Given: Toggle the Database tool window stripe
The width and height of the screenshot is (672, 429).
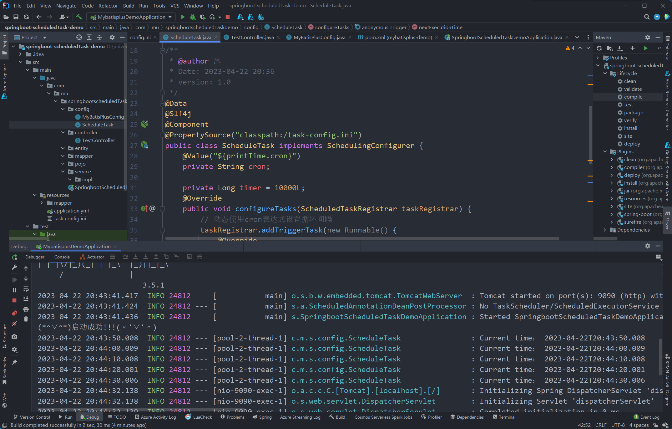Looking at the screenshot, I should coord(668,48).
